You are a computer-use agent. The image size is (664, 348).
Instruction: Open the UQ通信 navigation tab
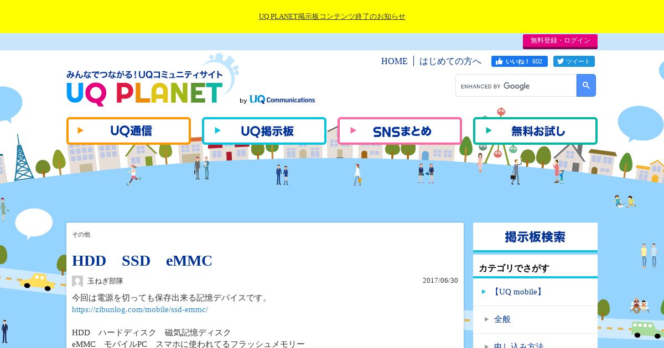pos(128,131)
